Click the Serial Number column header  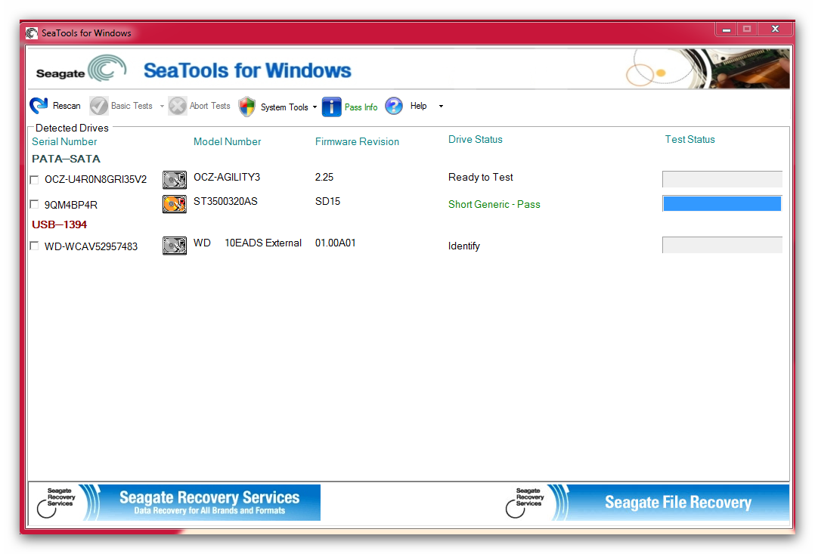pos(64,141)
